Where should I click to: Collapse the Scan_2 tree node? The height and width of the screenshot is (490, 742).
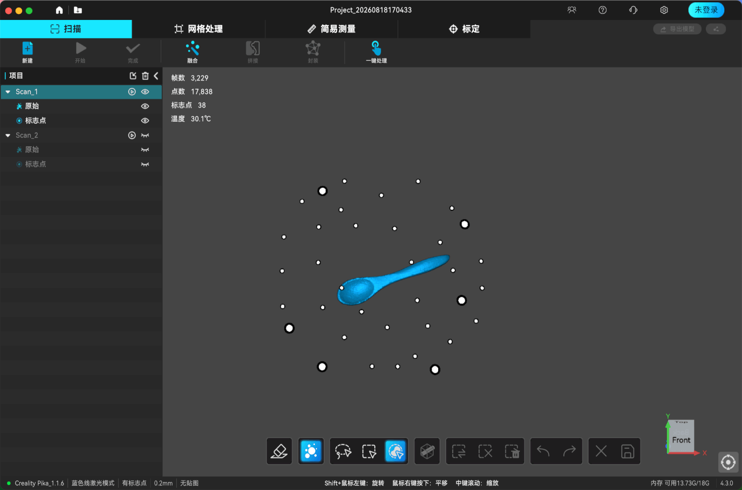(x=8, y=135)
